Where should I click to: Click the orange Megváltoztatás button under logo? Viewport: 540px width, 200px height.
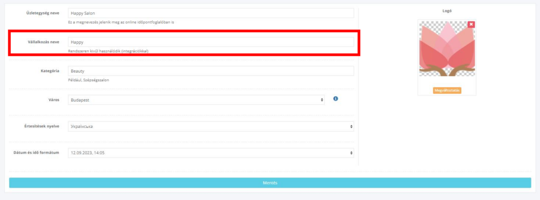point(447,90)
